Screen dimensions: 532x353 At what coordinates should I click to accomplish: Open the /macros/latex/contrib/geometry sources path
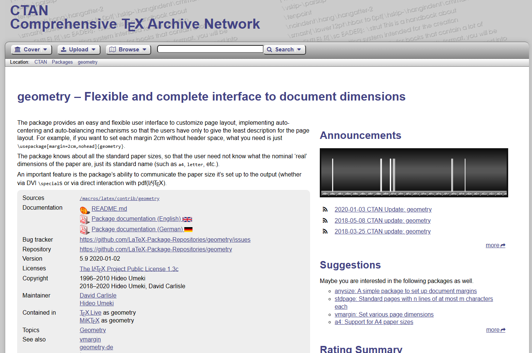120,198
